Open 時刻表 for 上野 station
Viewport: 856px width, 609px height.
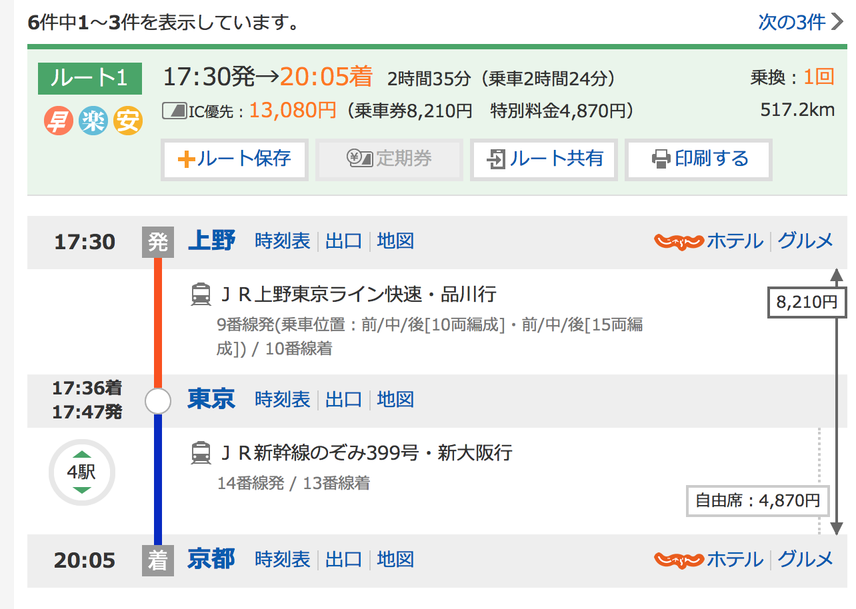(x=283, y=241)
